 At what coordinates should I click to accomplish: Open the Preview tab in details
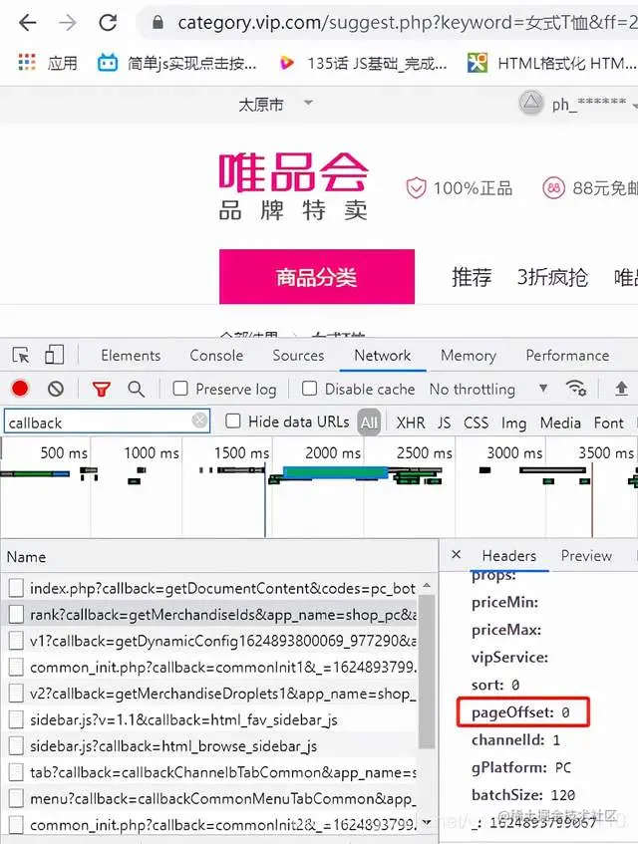(x=586, y=555)
